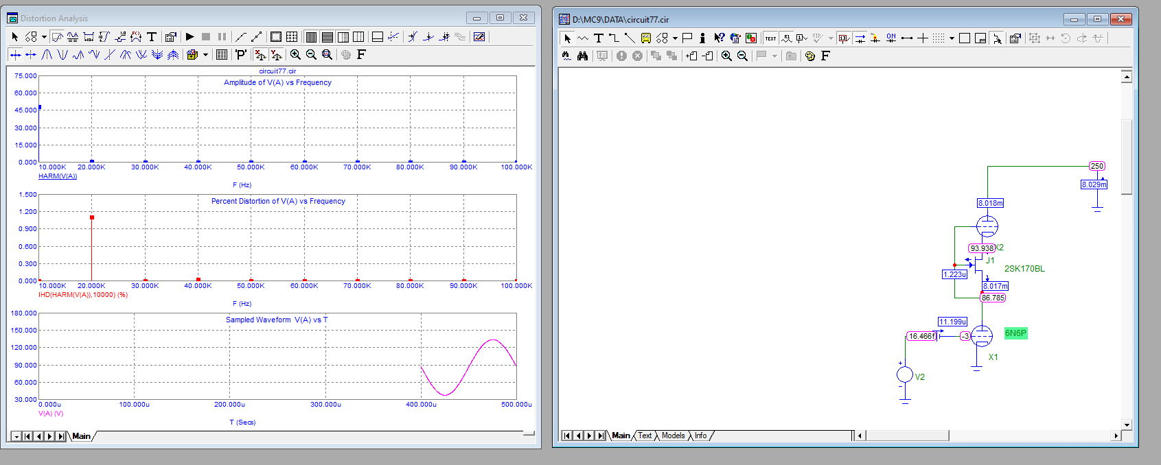Click the Help mode arrow-question icon
1161x465 pixels.
pyautogui.click(x=719, y=38)
